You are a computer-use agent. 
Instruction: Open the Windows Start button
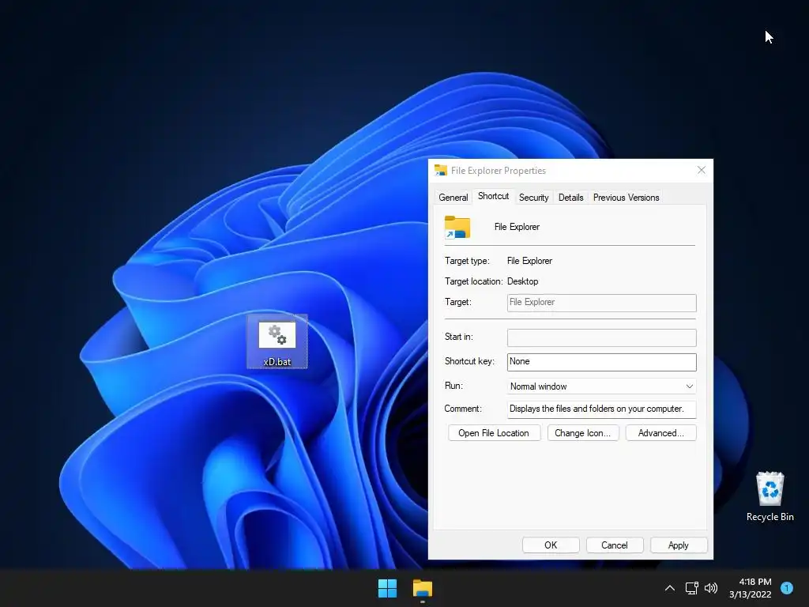[387, 588]
